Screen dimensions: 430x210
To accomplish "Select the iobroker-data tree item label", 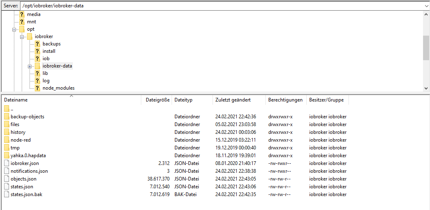I will [57, 66].
